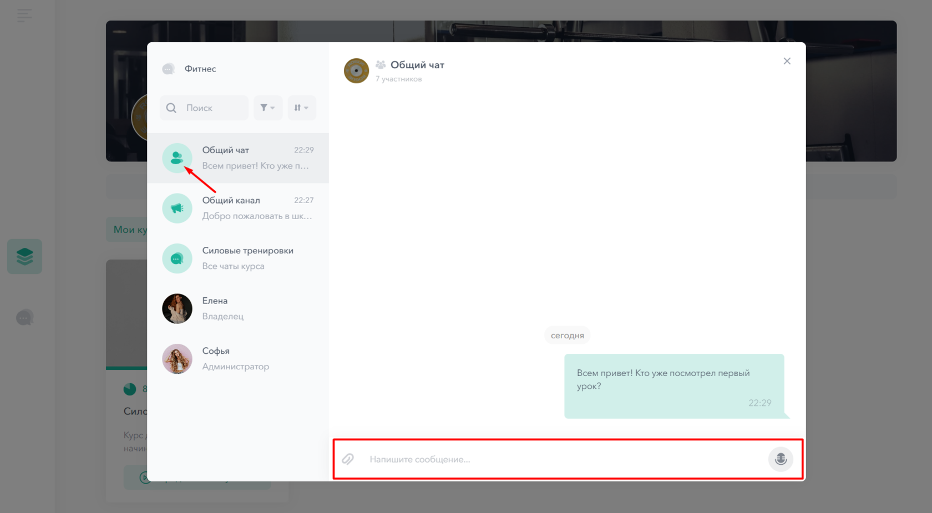Close the chat dialog
Screen dimensions: 932x513
(x=787, y=61)
